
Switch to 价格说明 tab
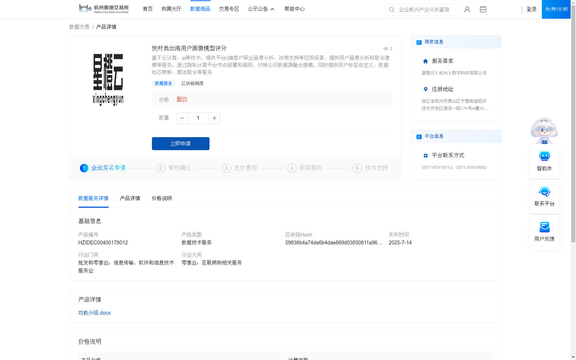162,198
